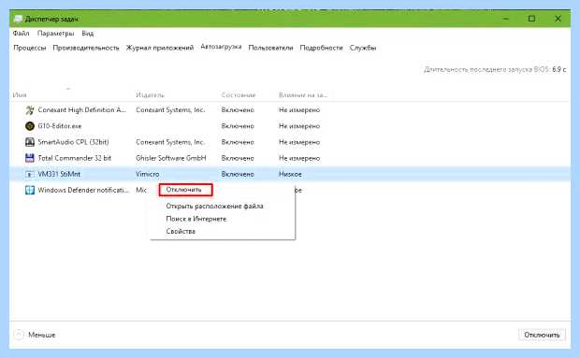Select the VM331 StiMnt entry name
This screenshot has height=358, width=580.
pos(59,174)
